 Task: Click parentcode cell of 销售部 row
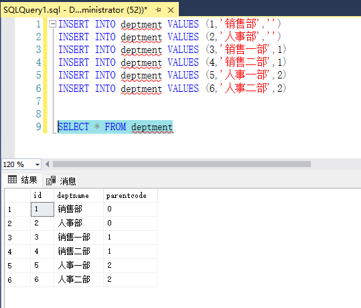coord(131,209)
